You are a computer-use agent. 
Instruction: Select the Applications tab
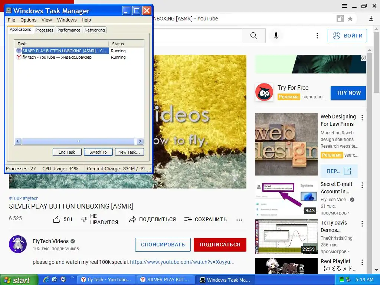20,29
